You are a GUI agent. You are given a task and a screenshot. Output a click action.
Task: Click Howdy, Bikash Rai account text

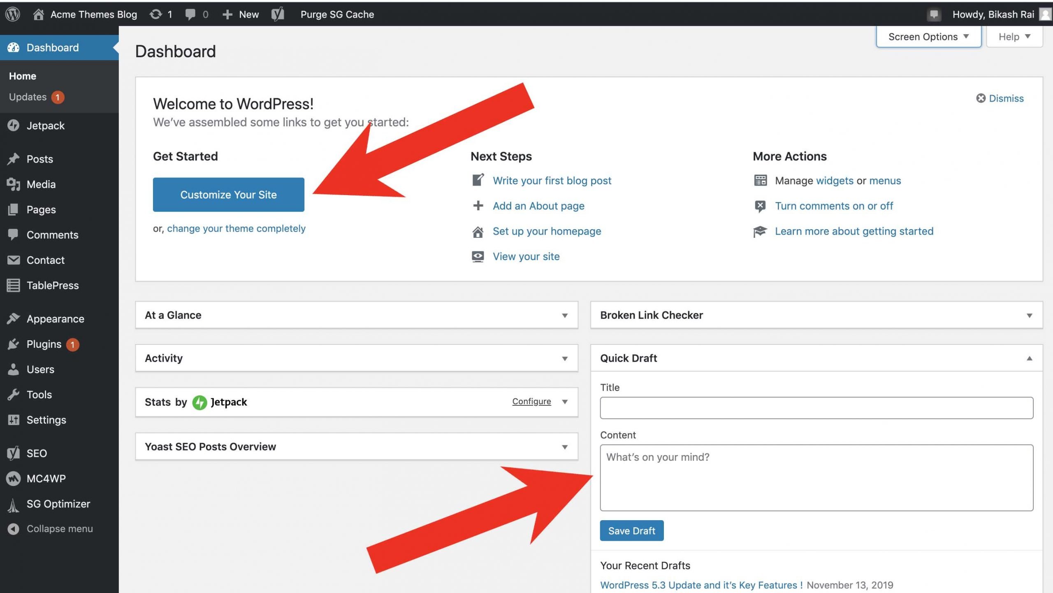pos(993,14)
